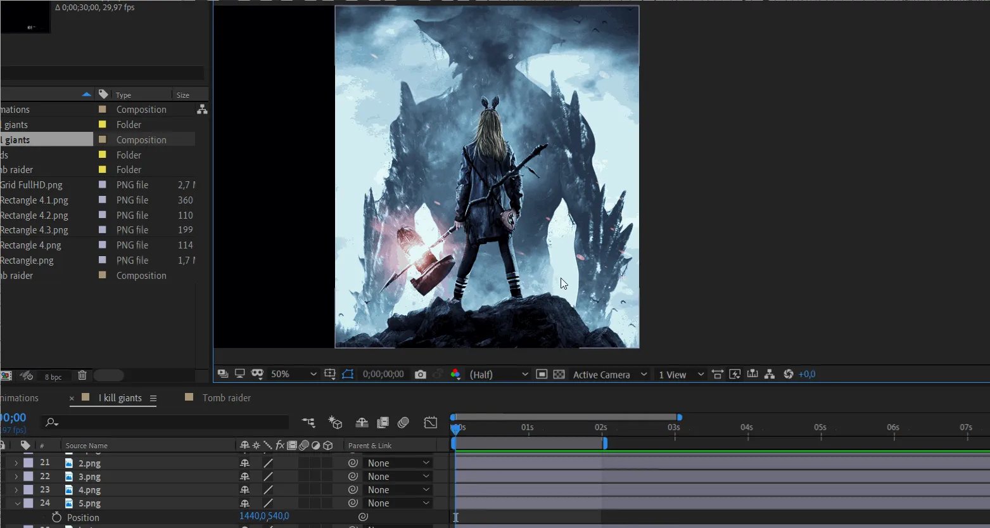Click Reset Exposure icon
Screen dimensions: 990x528
point(788,374)
